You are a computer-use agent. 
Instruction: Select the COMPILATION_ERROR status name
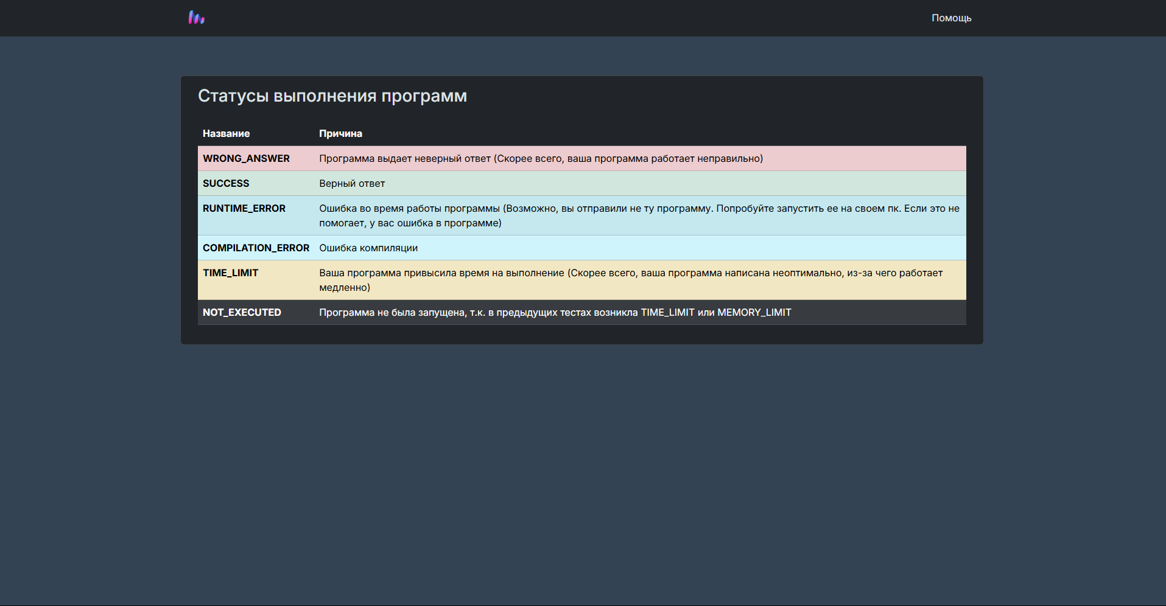click(256, 248)
